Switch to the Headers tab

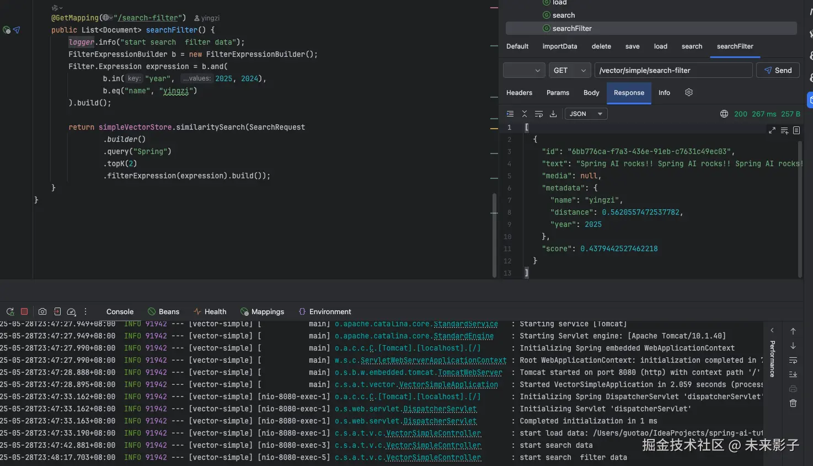coord(519,93)
